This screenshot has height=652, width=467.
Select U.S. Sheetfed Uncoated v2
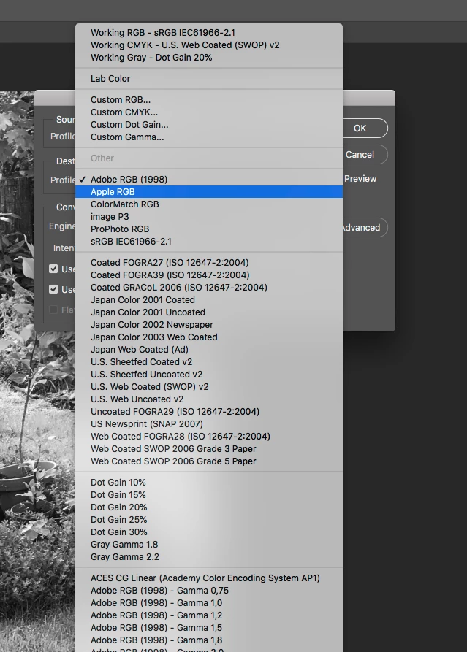(x=209, y=375)
